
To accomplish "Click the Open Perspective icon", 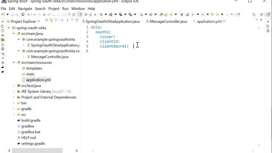I will [262, 14].
